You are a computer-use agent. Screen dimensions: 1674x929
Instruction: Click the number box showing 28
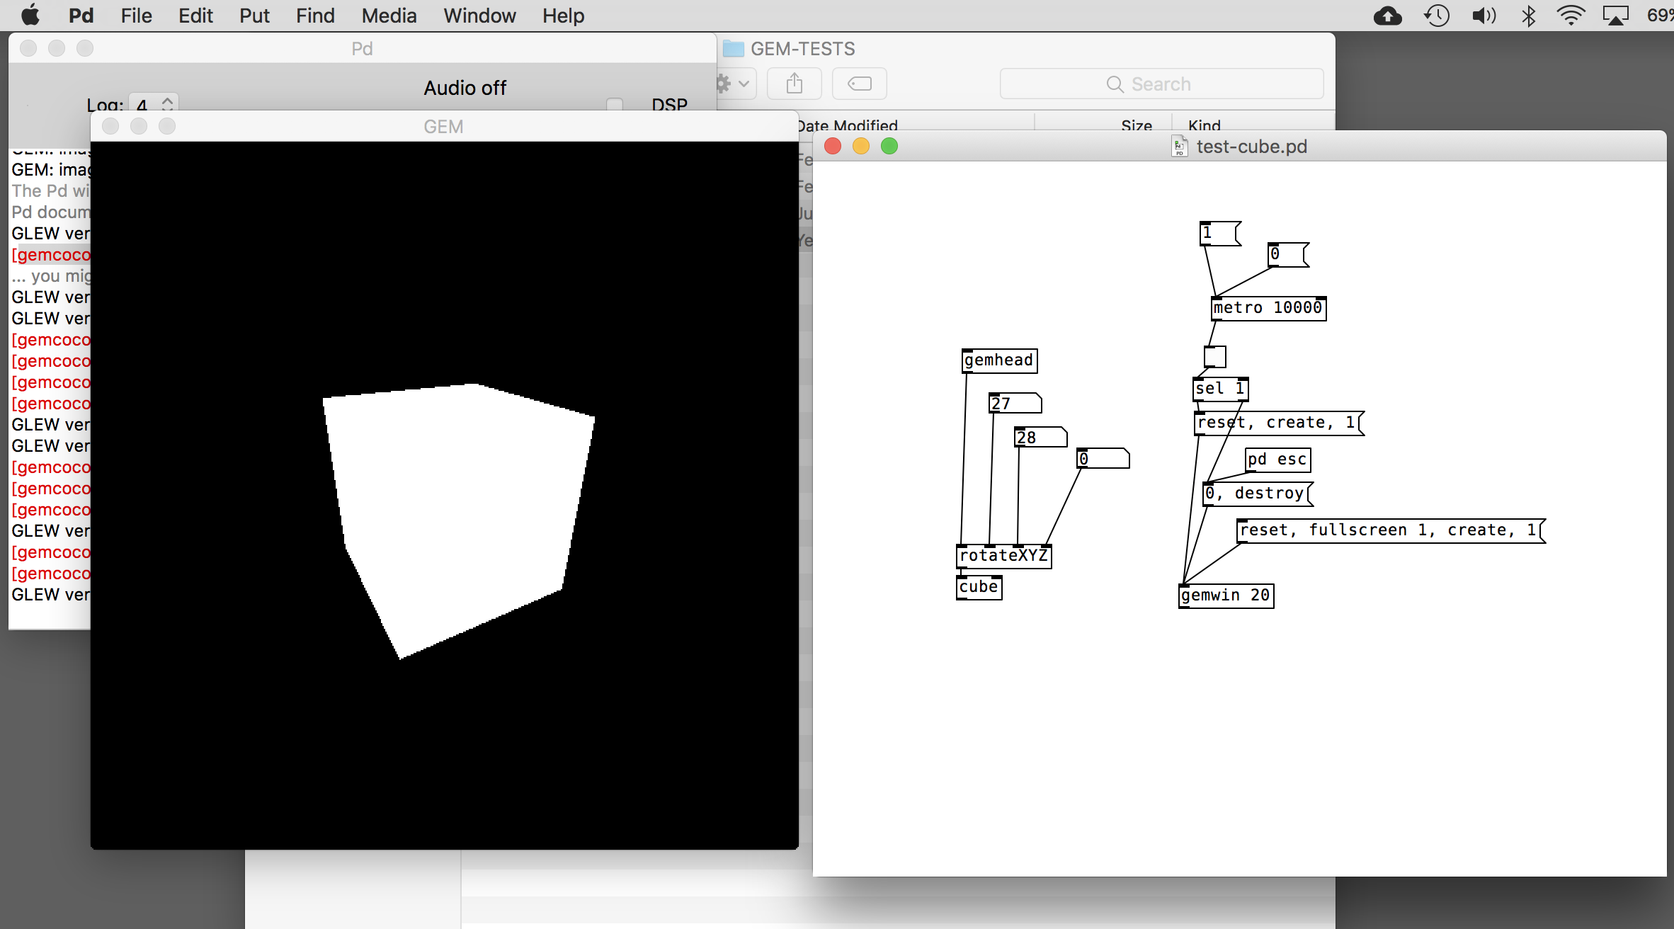coord(1040,437)
